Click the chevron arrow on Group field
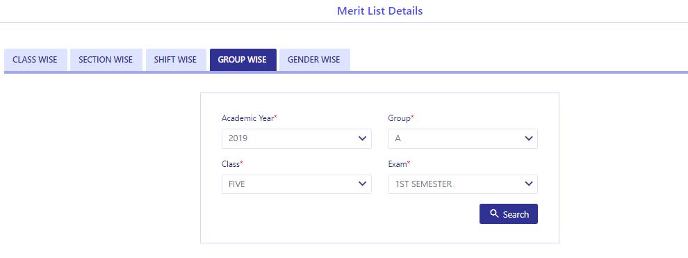The image size is (688, 258). tap(529, 138)
